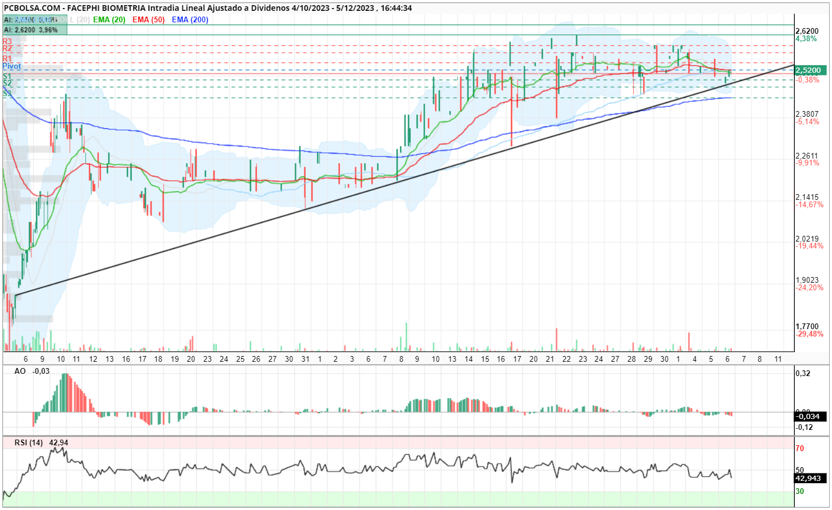Click the 2,3807 price axis value
832x510 pixels.
click(x=807, y=114)
